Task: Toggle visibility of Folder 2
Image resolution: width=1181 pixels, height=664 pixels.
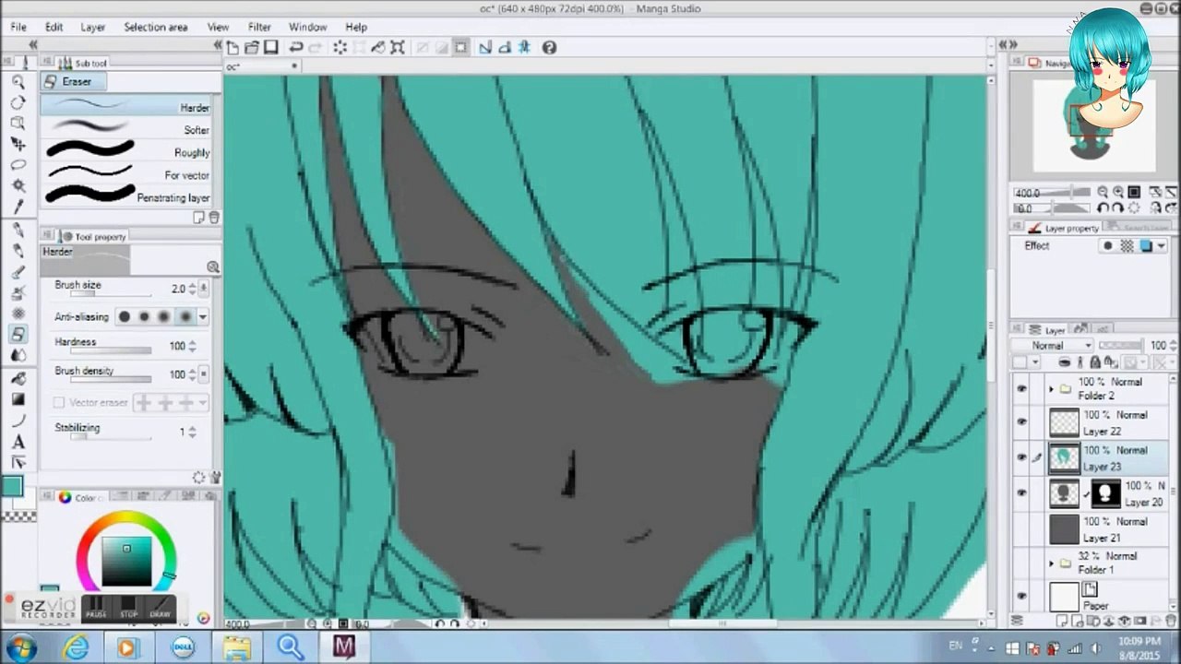Action: [1021, 388]
